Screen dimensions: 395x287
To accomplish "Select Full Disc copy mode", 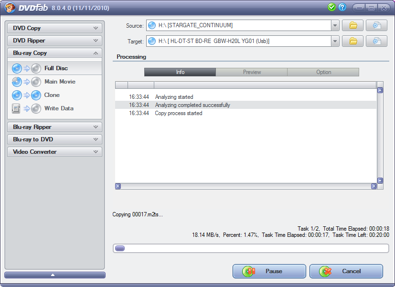I will [x=54, y=68].
